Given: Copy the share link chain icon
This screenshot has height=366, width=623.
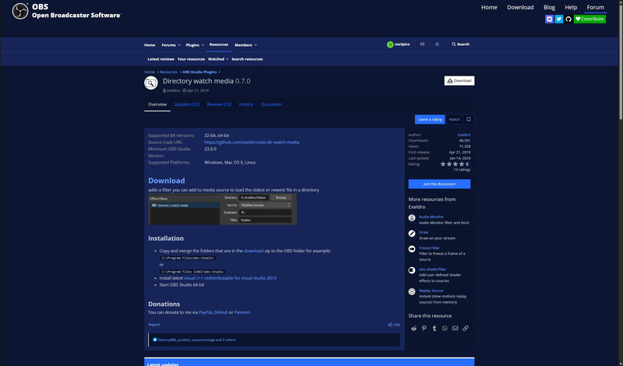Looking at the screenshot, I should [x=465, y=329].
